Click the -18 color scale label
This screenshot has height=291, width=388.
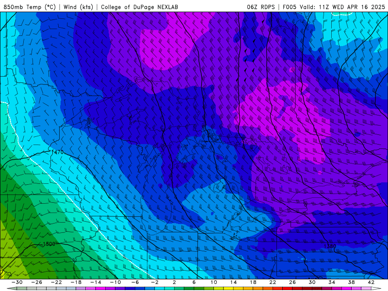click(76, 282)
